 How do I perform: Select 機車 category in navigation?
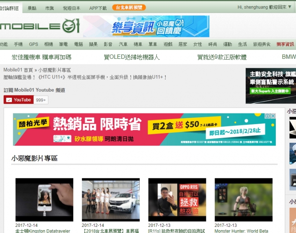point(138,44)
